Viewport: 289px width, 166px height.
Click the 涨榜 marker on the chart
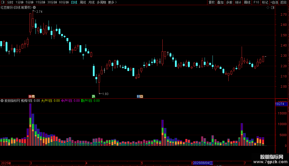pos(31,97)
